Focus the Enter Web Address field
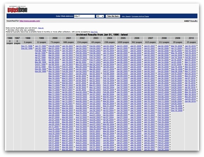Image resolution: width=204 pixels, height=157 pixels. [84, 16]
